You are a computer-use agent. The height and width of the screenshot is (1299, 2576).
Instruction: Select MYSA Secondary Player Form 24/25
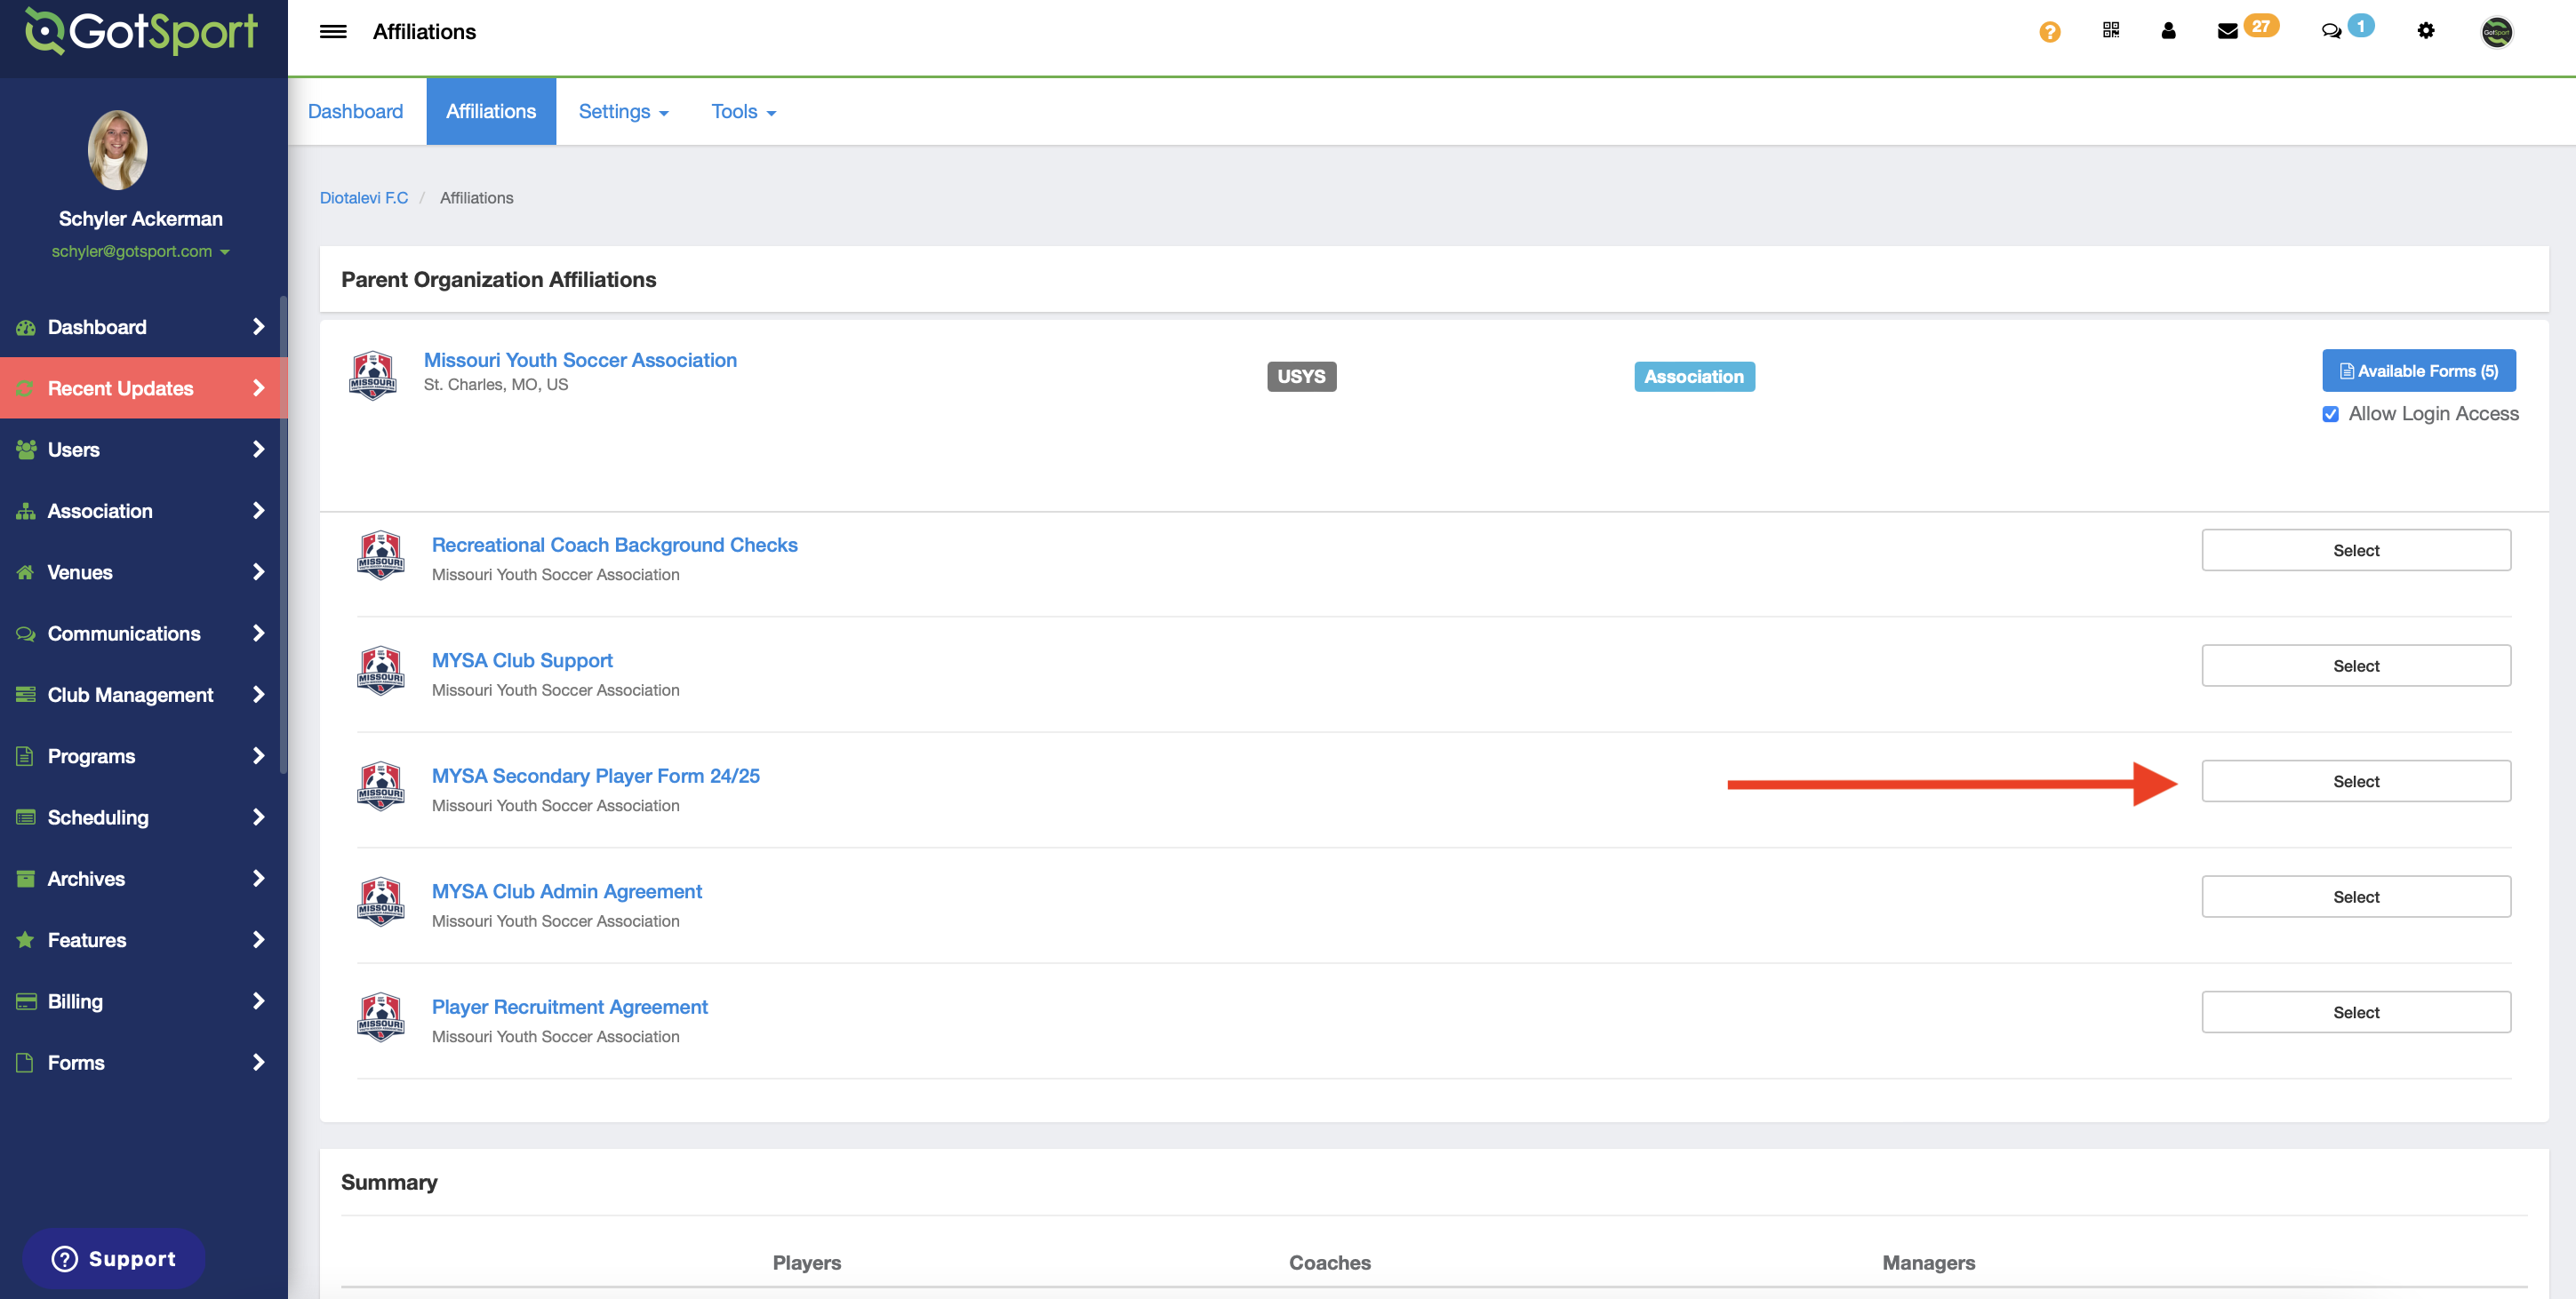click(x=2356, y=781)
